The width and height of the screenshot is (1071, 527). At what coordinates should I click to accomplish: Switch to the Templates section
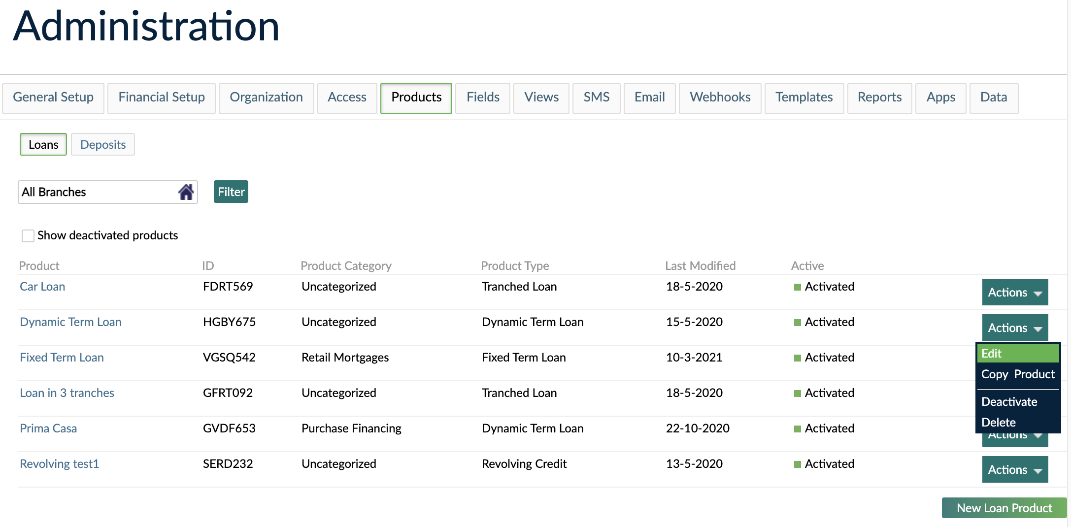[x=803, y=98]
